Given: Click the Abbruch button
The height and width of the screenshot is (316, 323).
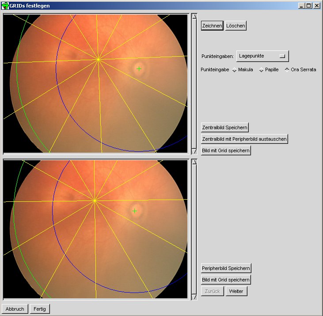Looking at the screenshot, I should pyautogui.click(x=15, y=309).
